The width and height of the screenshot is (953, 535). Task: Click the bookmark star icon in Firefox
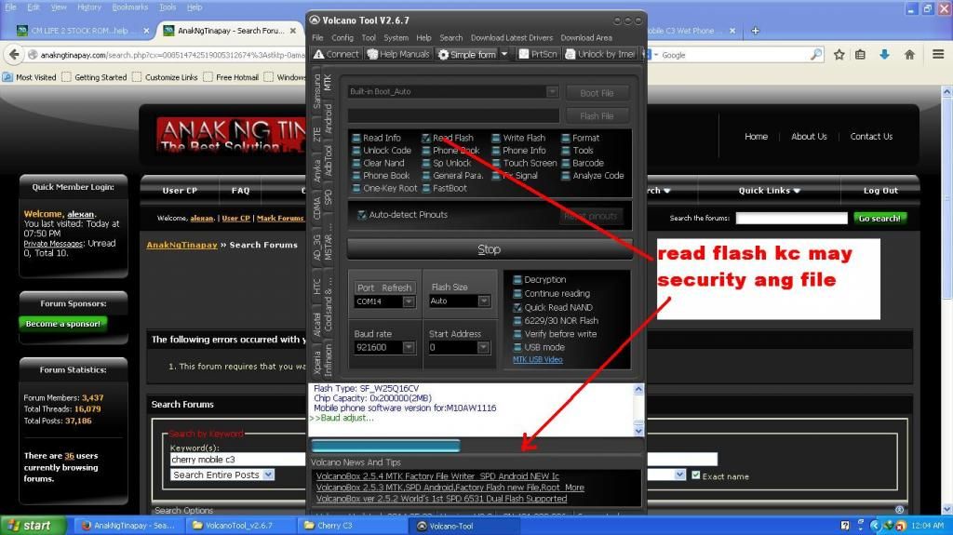839,55
